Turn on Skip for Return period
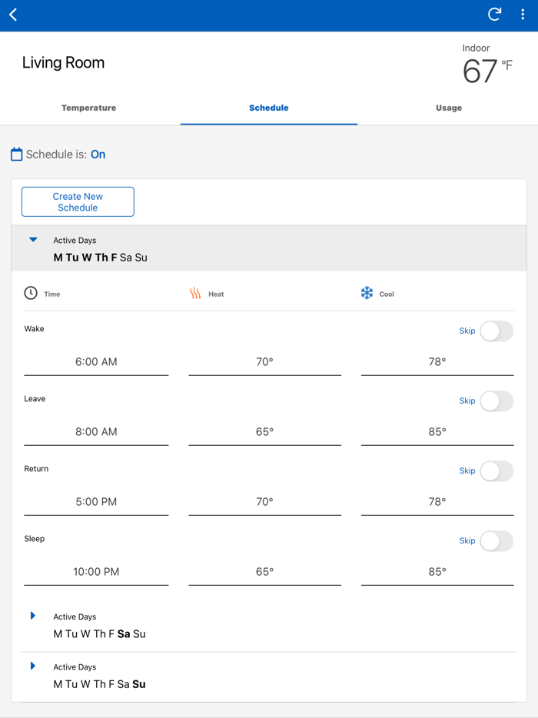 (x=496, y=471)
